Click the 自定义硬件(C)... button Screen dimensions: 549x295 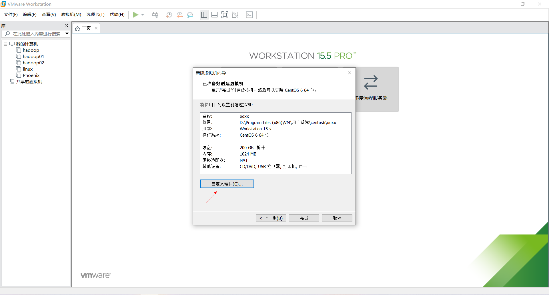pos(227,184)
